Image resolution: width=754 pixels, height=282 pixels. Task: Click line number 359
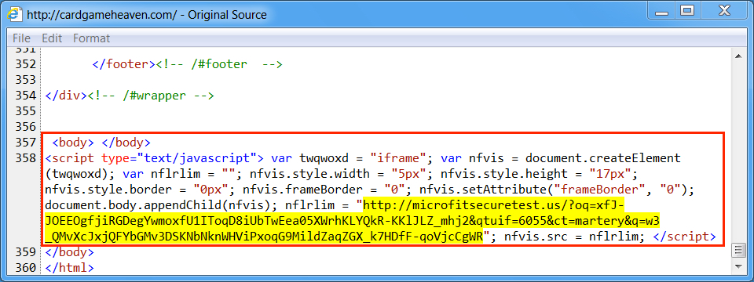tap(26, 251)
